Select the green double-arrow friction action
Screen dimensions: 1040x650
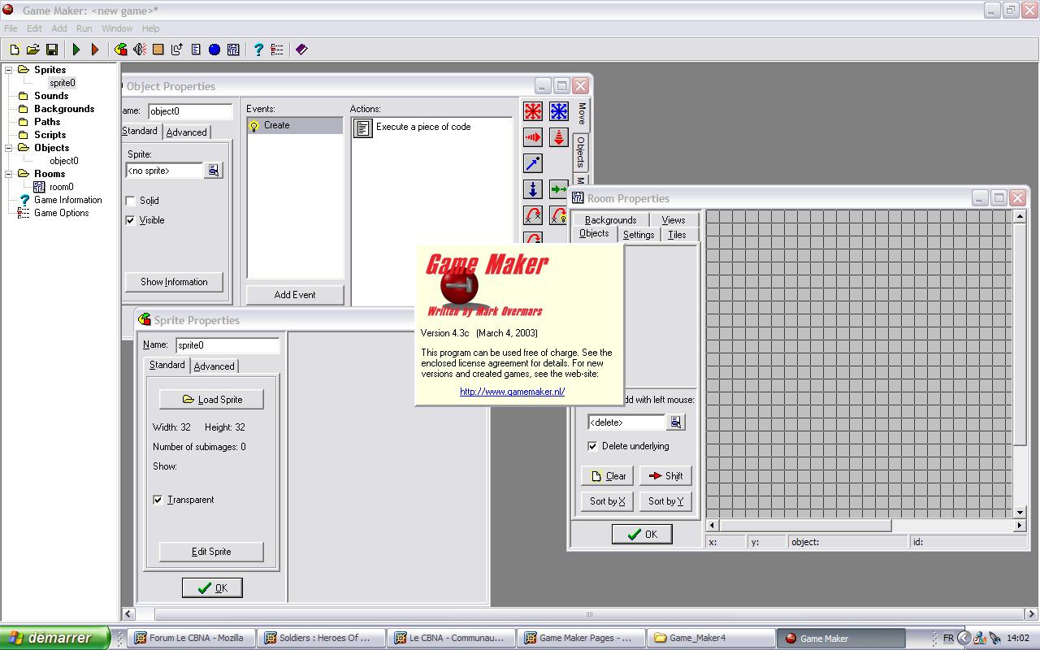pos(558,189)
